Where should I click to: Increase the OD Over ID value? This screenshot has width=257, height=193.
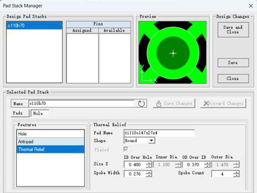coord(207,163)
